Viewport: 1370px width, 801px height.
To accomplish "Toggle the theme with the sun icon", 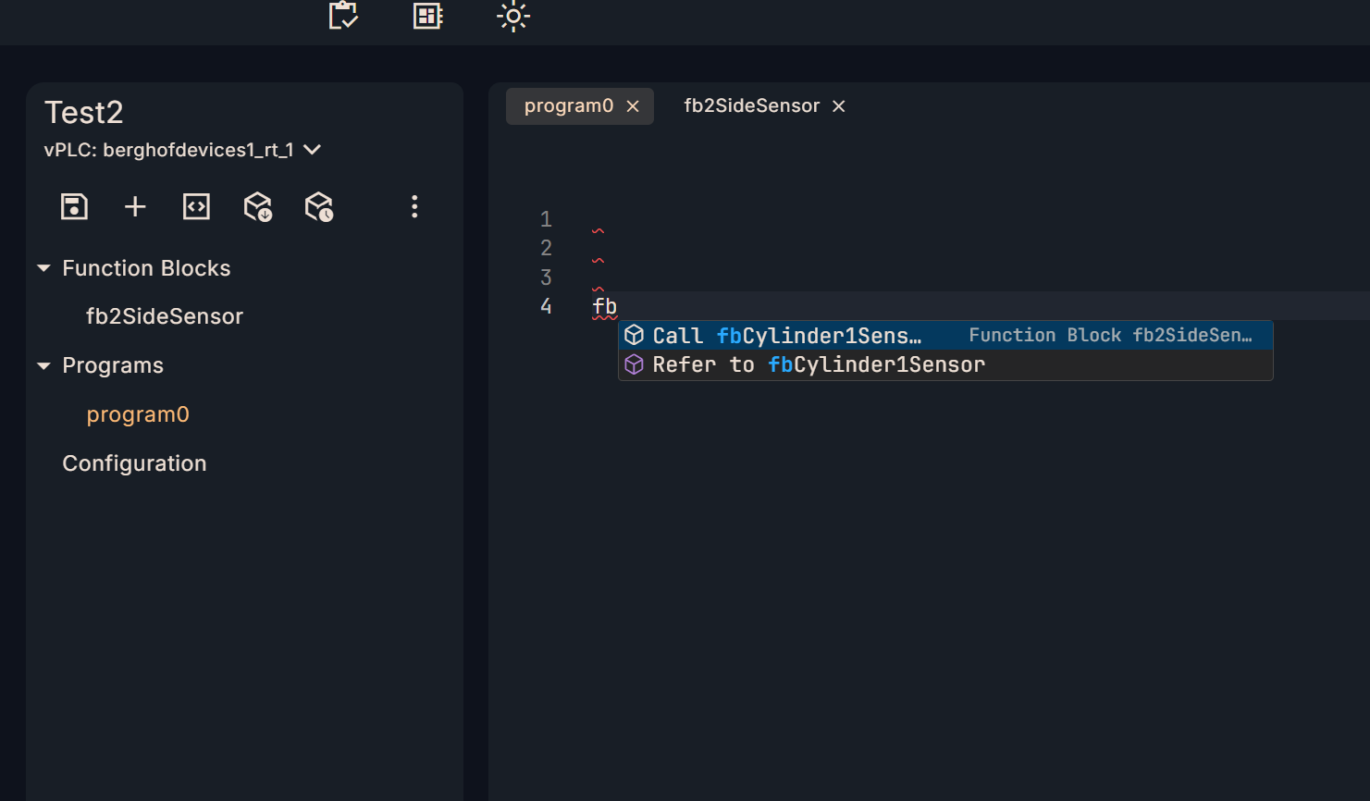I will point(513,16).
